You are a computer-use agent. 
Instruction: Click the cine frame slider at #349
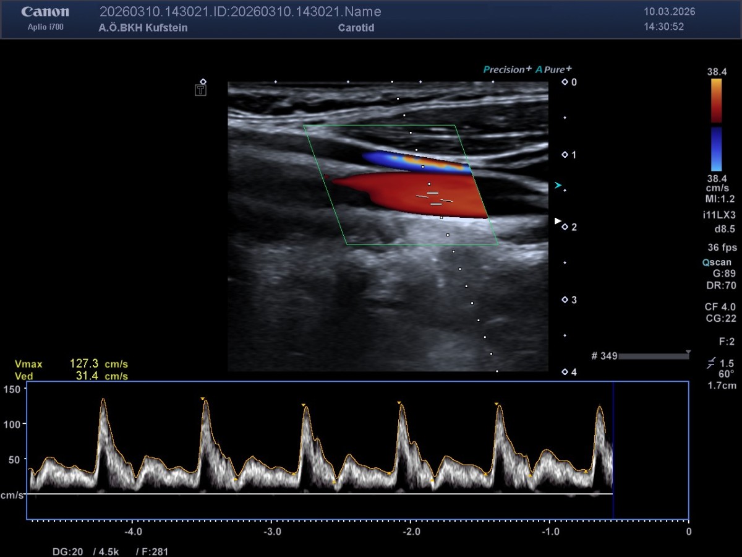click(653, 356)
